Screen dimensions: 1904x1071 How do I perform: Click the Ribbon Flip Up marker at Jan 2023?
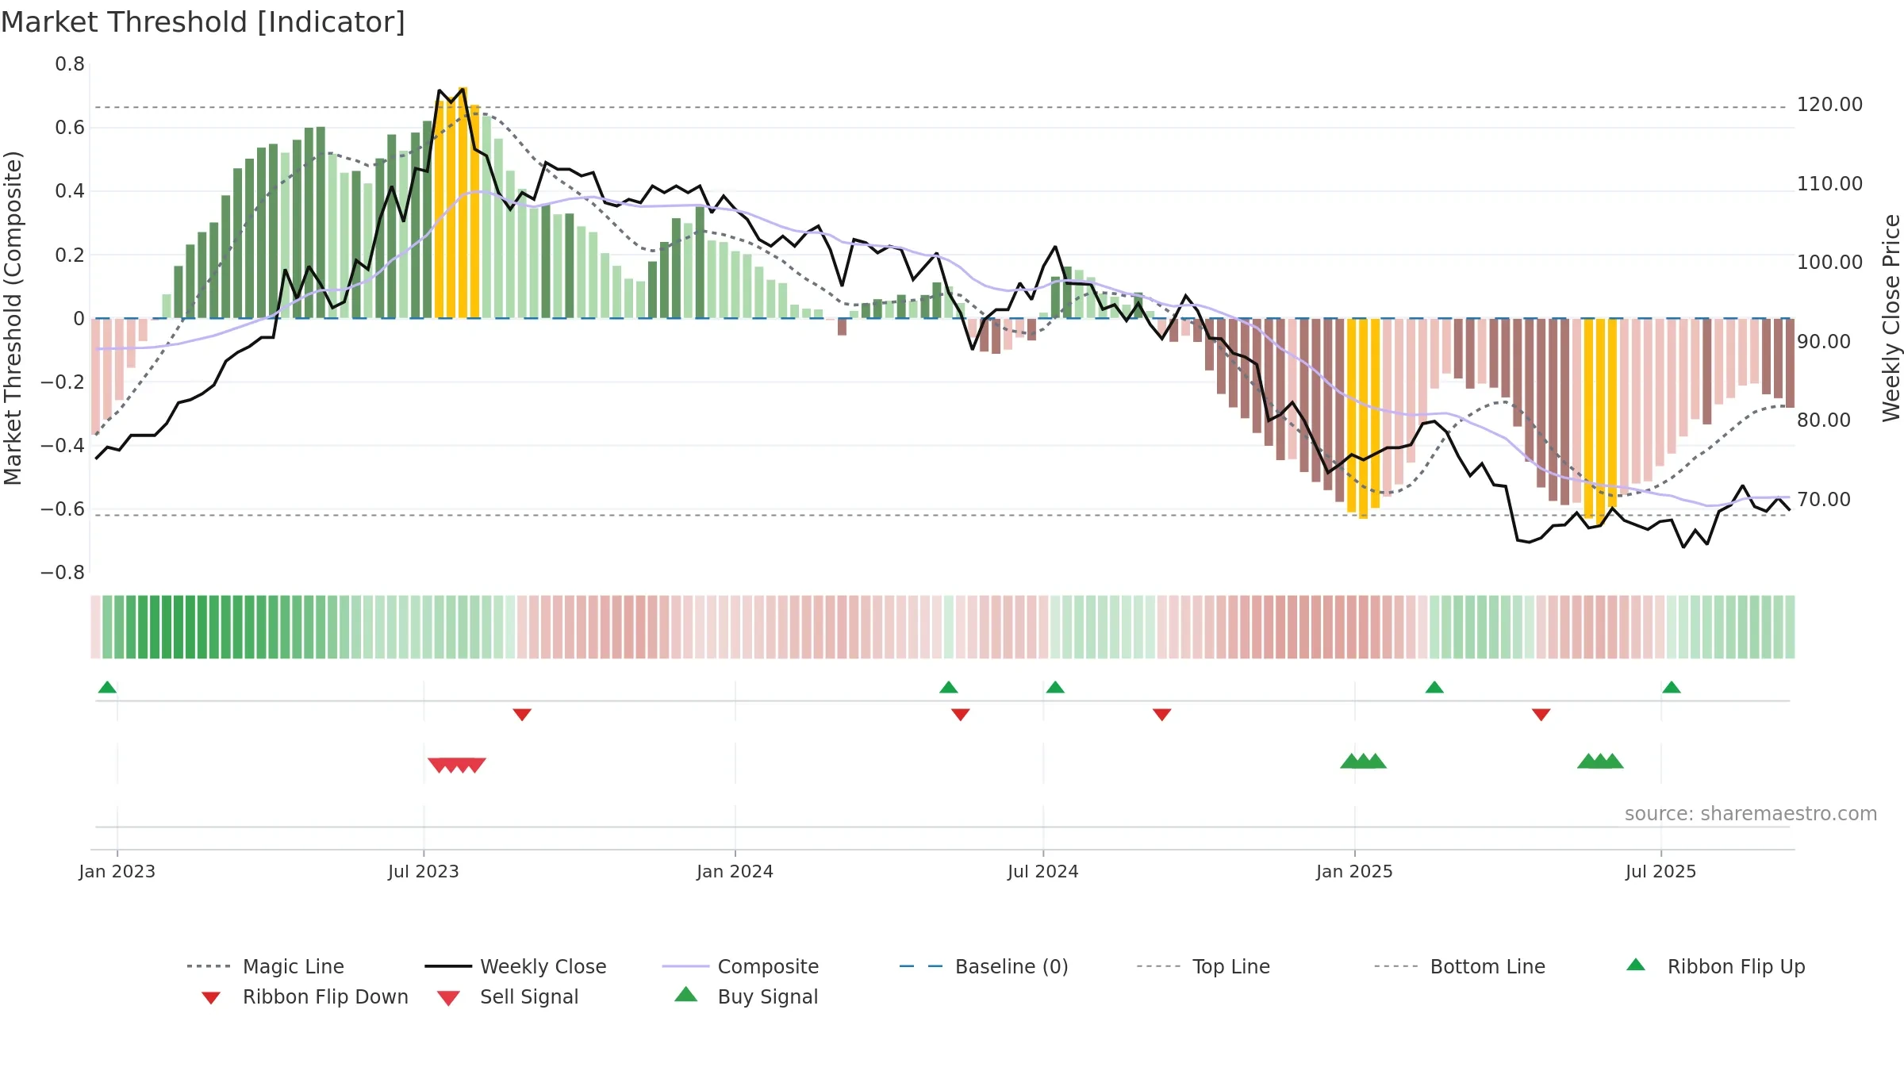pyautogui.click(x=107, y=687)
